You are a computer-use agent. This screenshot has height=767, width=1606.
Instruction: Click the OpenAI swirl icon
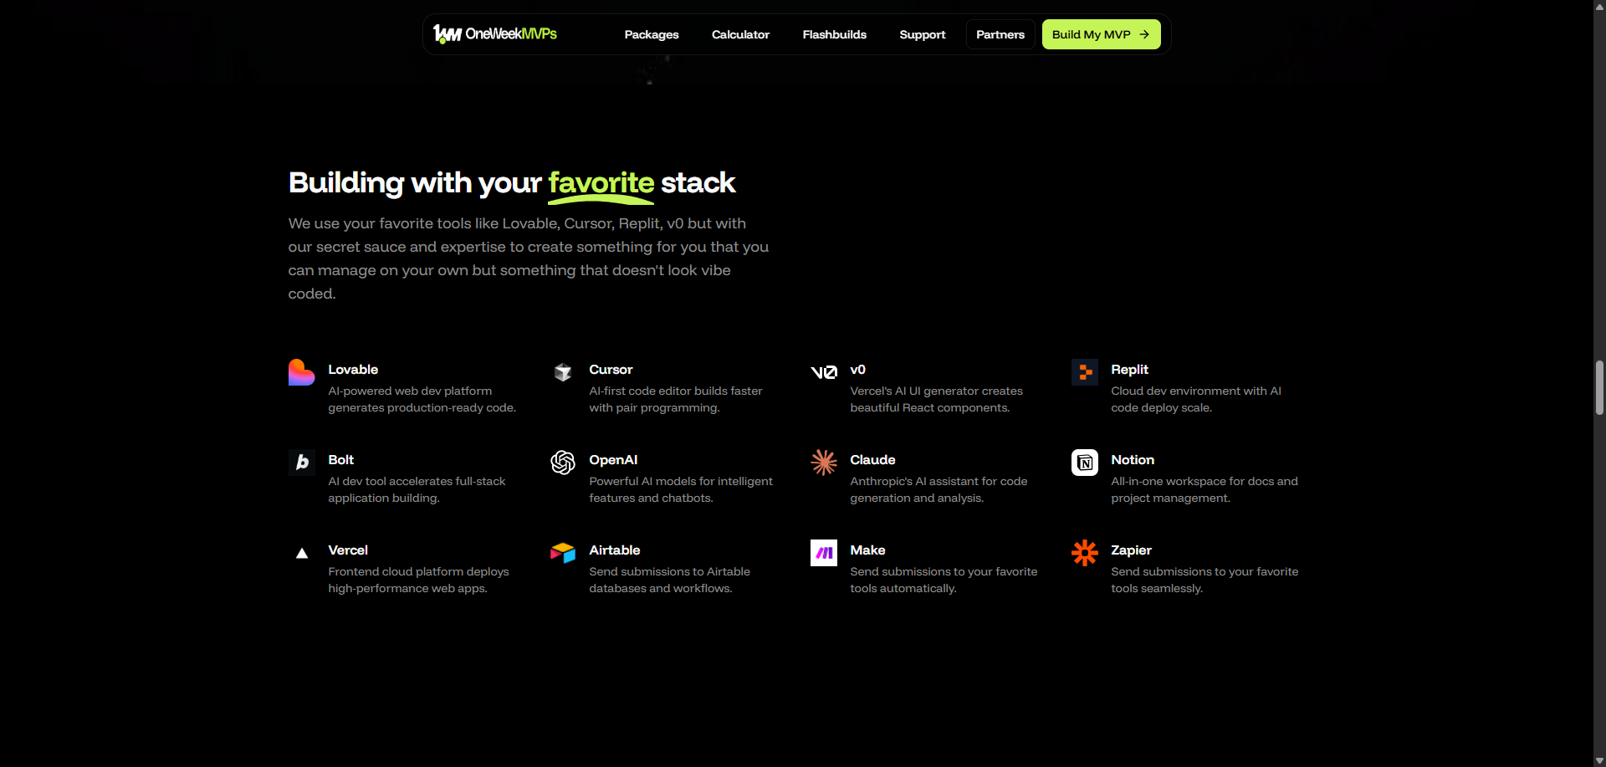563,463
